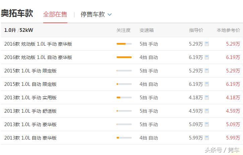
Task: Open calculator icon next to 5.99万 guide price
Action: point(207,138)
